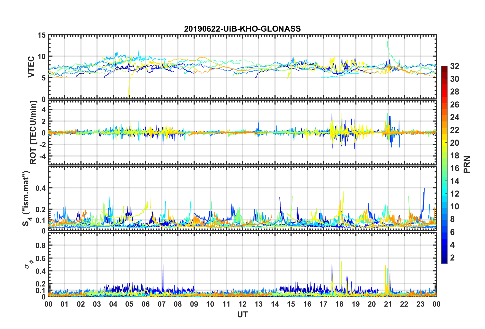Click the VTEC axis tick value 15
The image size is (485, 329).
[42, 35]
